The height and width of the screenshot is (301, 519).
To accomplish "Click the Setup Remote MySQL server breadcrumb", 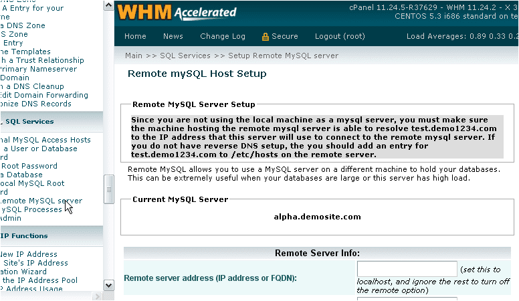I will (x=283, y=56).
